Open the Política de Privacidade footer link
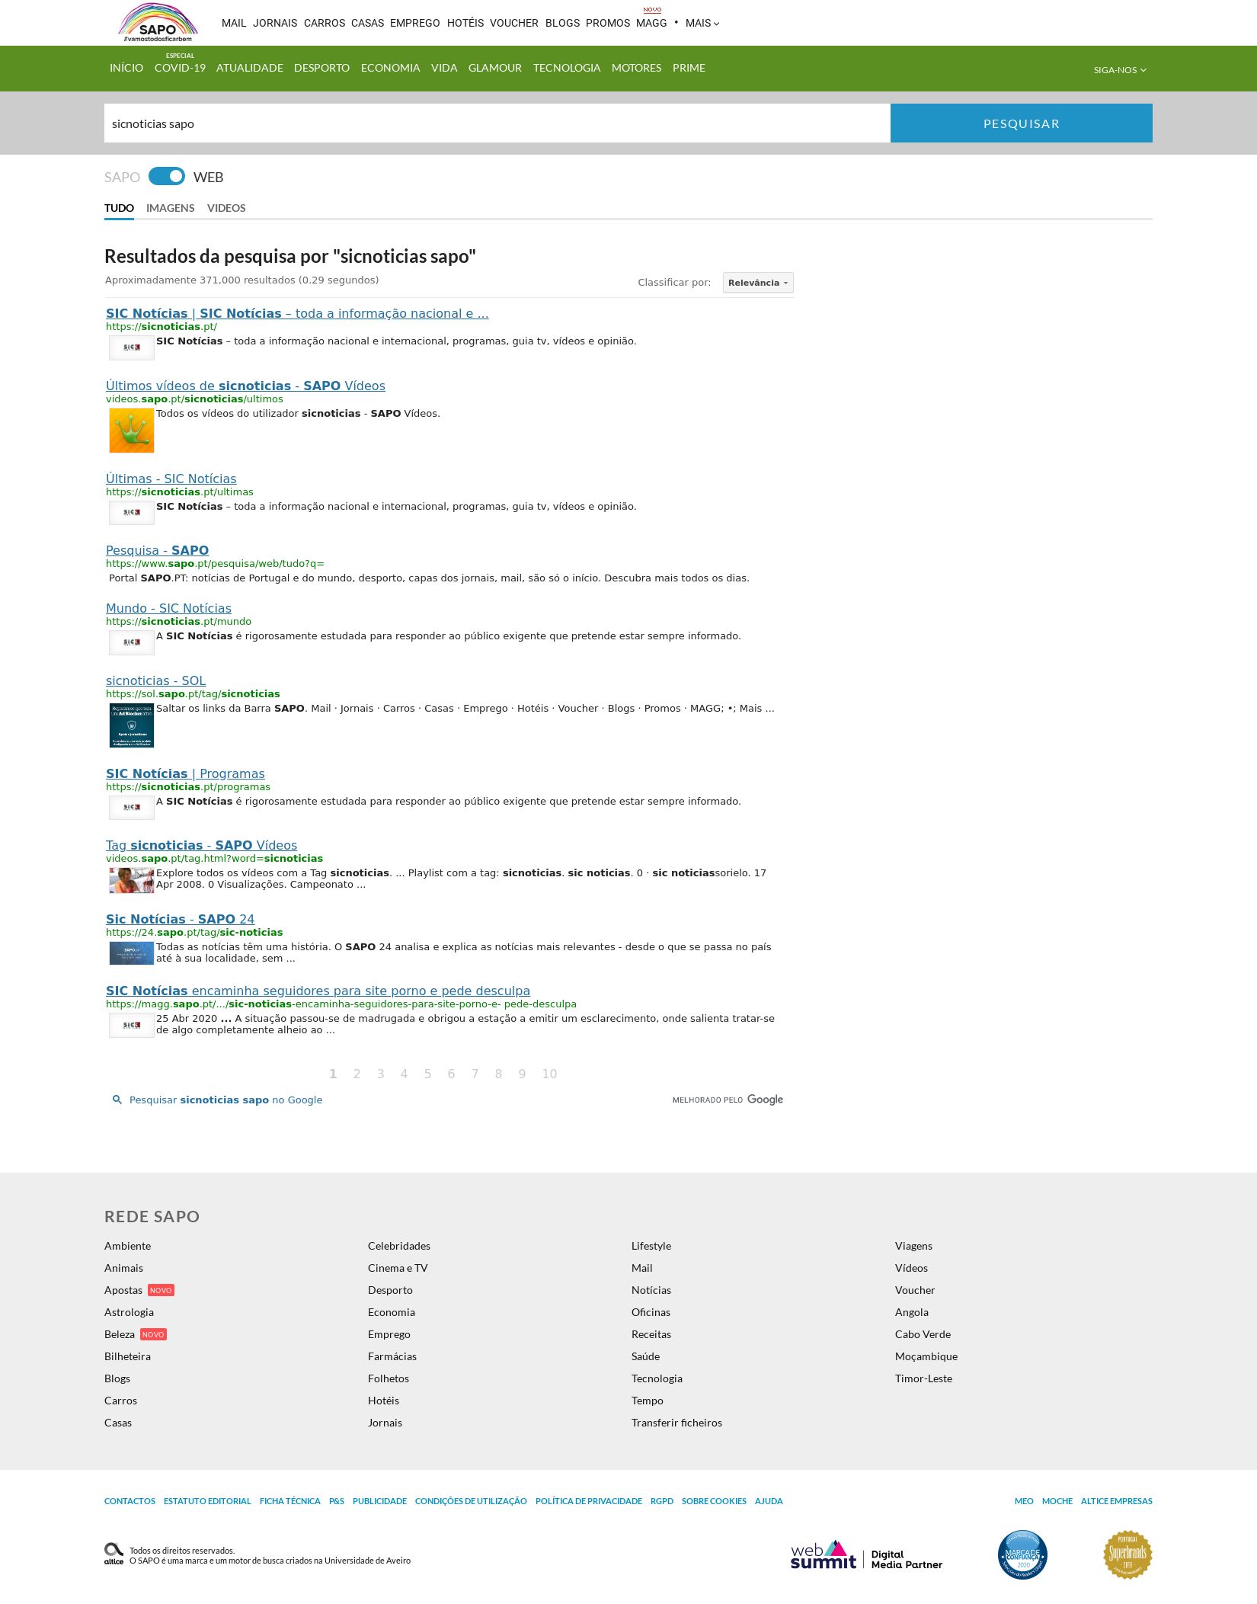The height and width of the screenshot is (1604, 1257). click(588, 1501)
